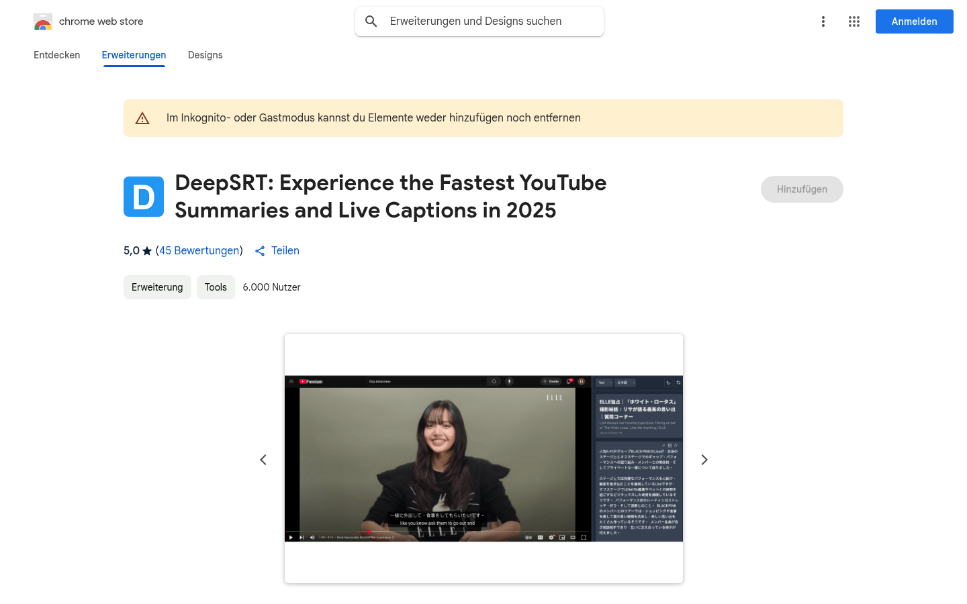
Task: Click the share icon beside Teilen
Action: (x=260, y=251)
